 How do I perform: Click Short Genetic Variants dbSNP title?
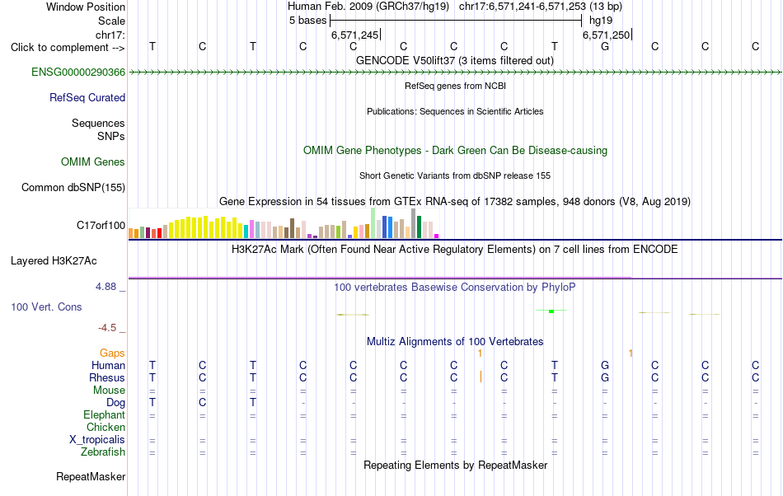point(455,176)
